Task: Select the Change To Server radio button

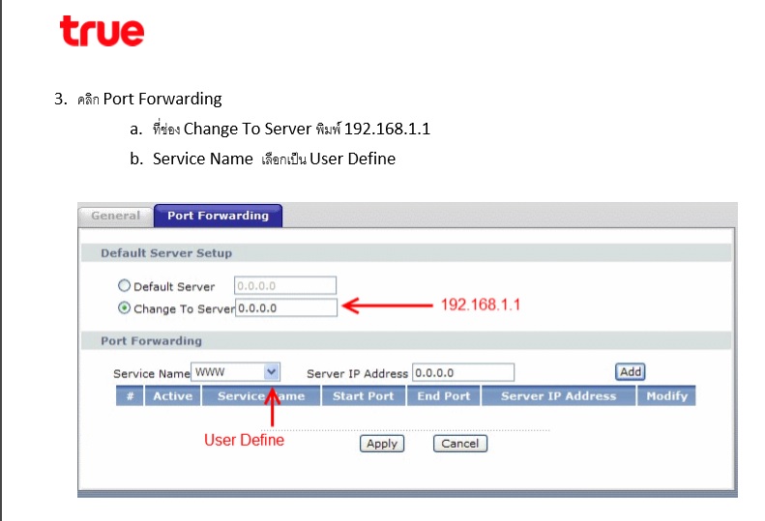Action: [x=125, y=308]
